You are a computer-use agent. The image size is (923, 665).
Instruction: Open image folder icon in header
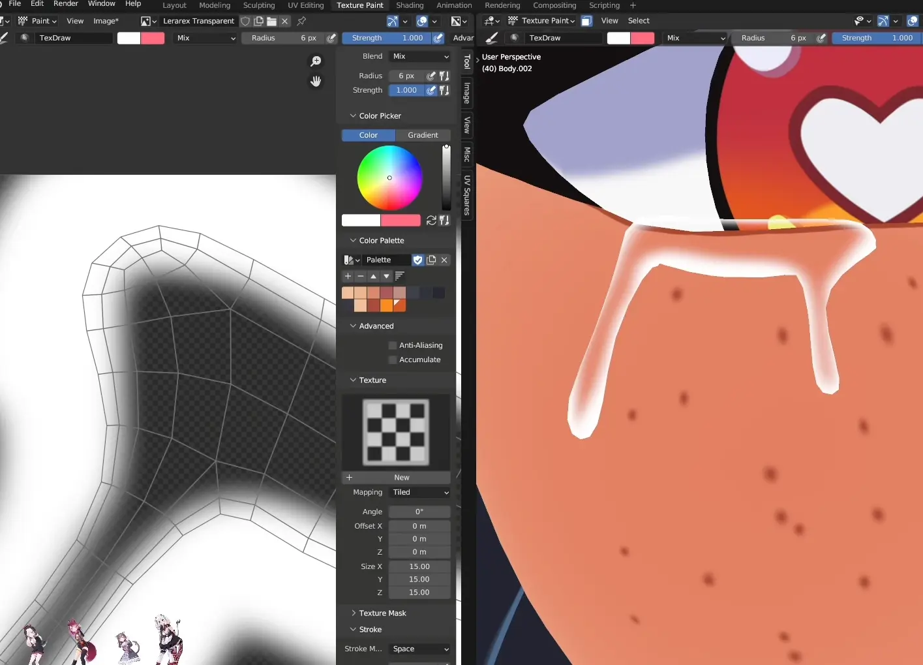click(x=271, y=21)
